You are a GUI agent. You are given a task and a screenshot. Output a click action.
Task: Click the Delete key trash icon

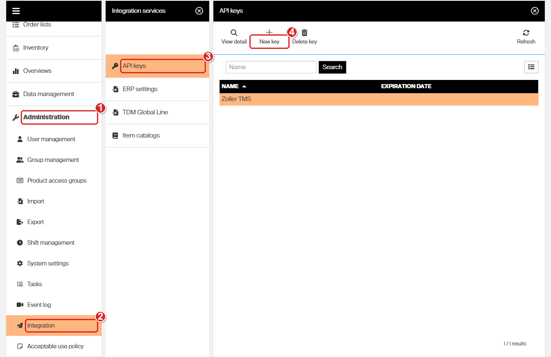pos(304,33)
